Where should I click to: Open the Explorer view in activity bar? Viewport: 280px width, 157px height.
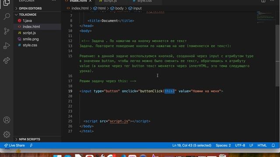coord(7,3)
